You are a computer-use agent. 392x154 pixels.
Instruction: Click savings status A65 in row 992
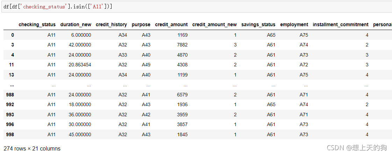point(271,105)
